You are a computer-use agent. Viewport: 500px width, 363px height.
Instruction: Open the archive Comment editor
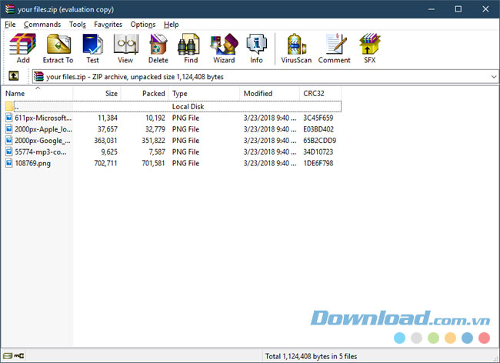334,48
